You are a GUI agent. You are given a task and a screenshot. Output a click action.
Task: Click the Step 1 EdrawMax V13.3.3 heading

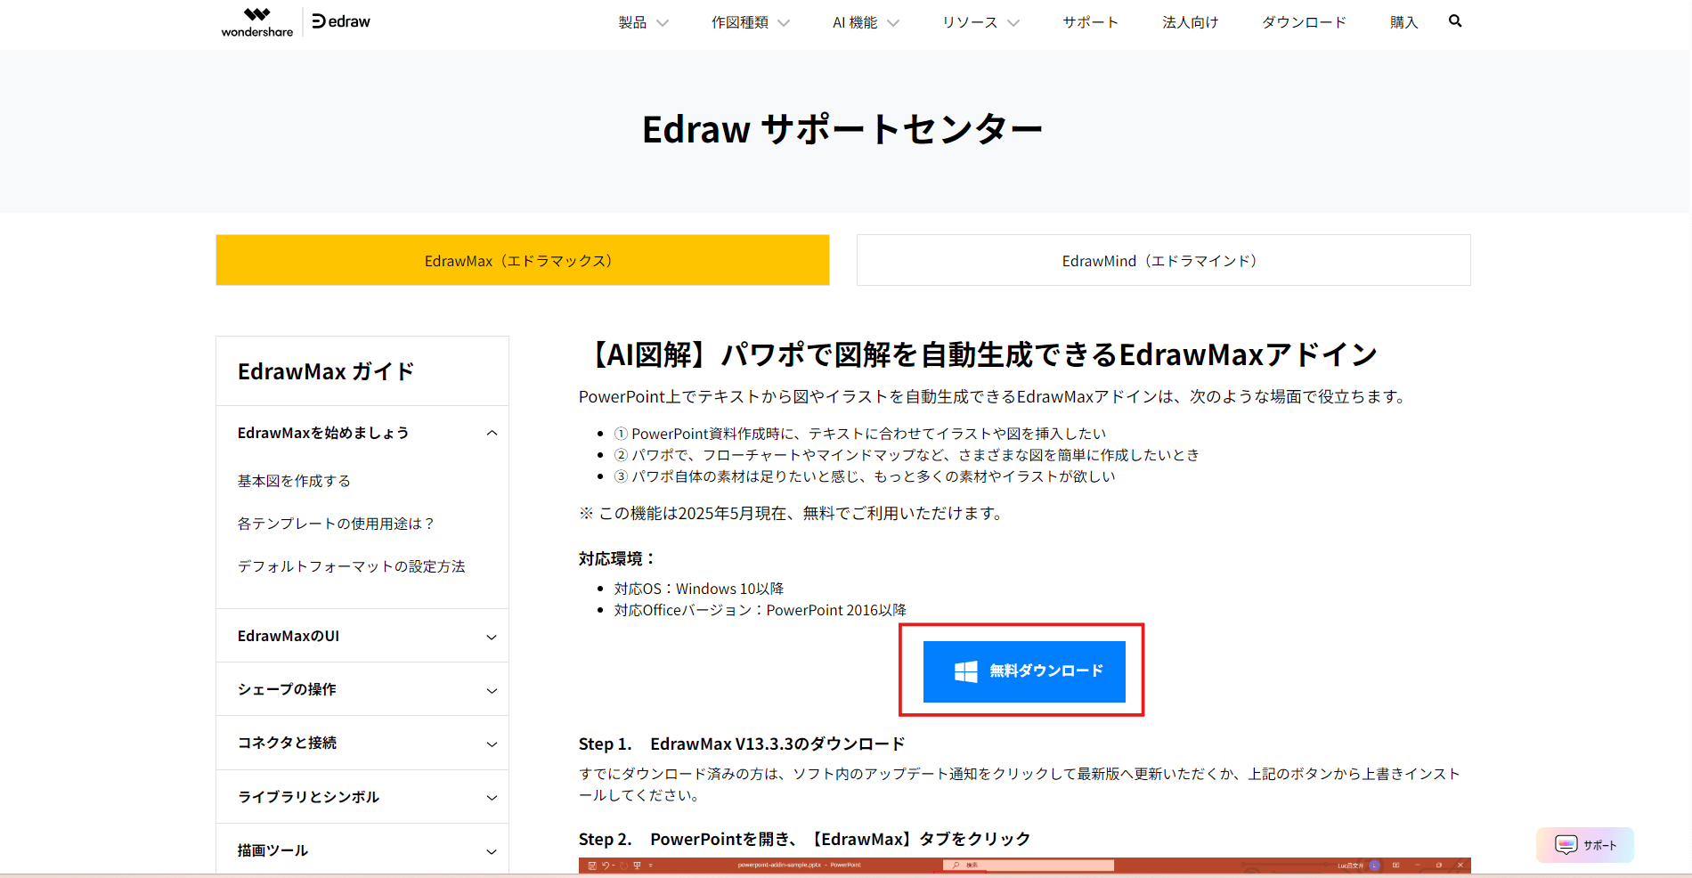742,744
